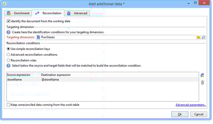Delete the selected reconciliation key
The image size is (213, 124).
(x=202, y=82)
